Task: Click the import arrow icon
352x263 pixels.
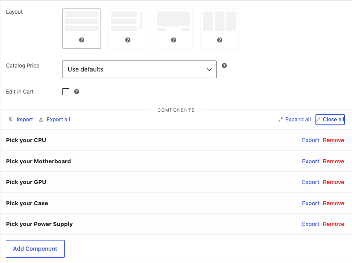Action: [x=11, y=120]
